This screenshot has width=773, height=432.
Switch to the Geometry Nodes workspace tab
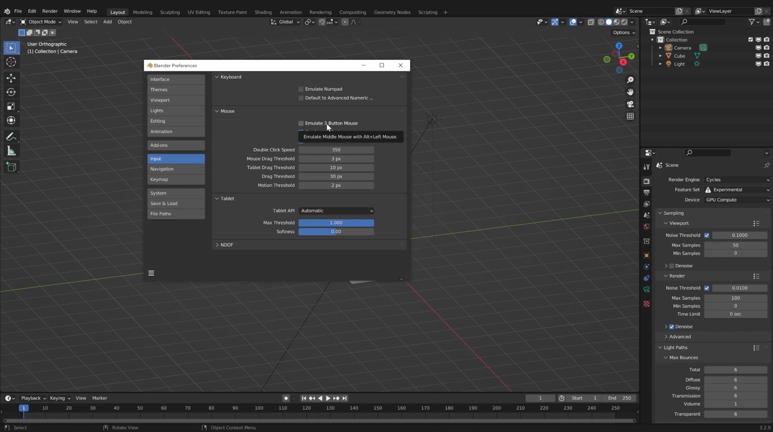click(x=392, y=12)
